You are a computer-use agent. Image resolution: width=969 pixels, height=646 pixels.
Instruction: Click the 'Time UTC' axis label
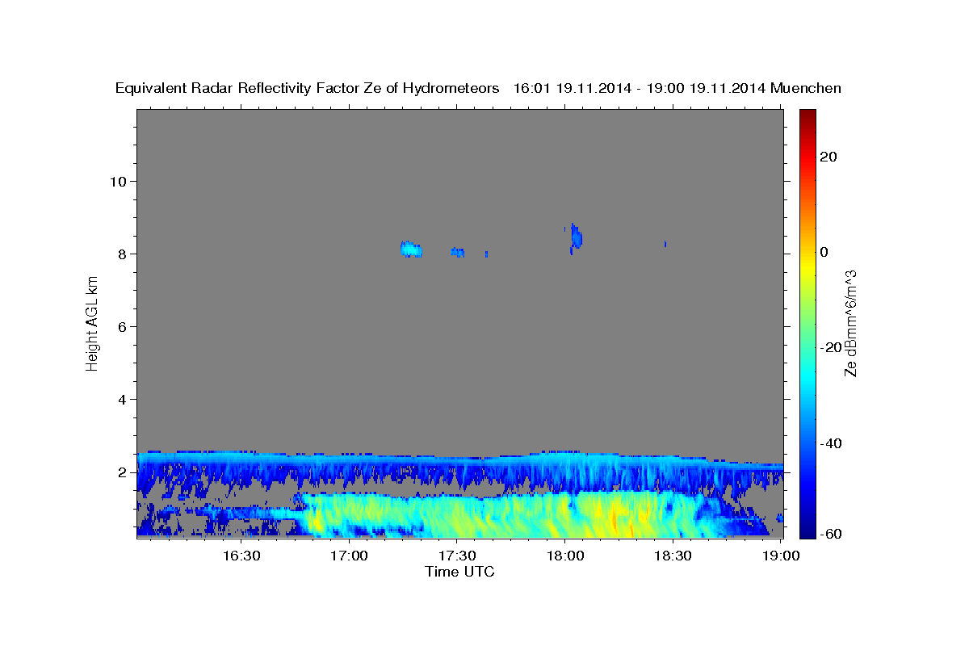(459, 572)
